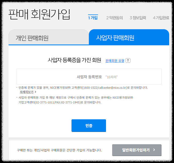Click the 2 약관동의 step
The image size is (174, 163).
tap(114, 18)
